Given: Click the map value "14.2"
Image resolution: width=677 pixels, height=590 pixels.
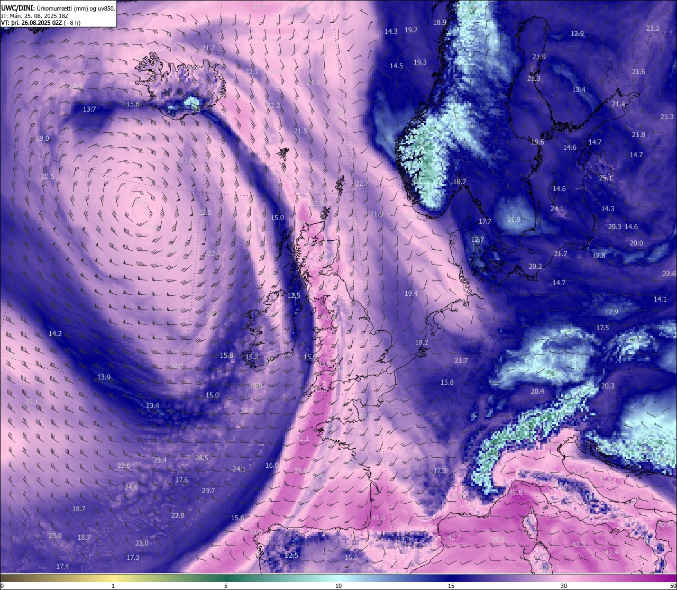Looking at the screenshot, I should tap(55, 333).
